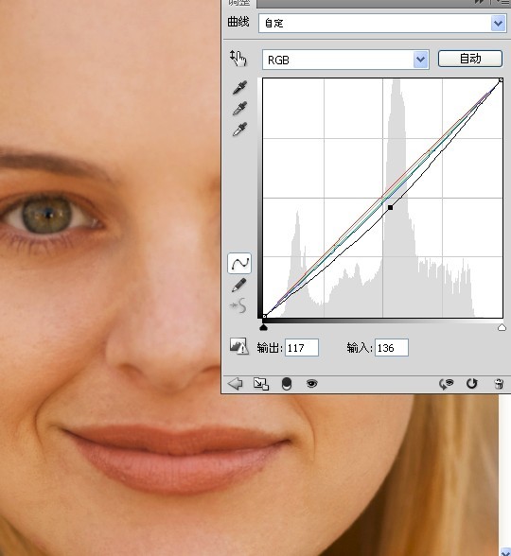Pick the gray point eyedropper

point(239,109)
